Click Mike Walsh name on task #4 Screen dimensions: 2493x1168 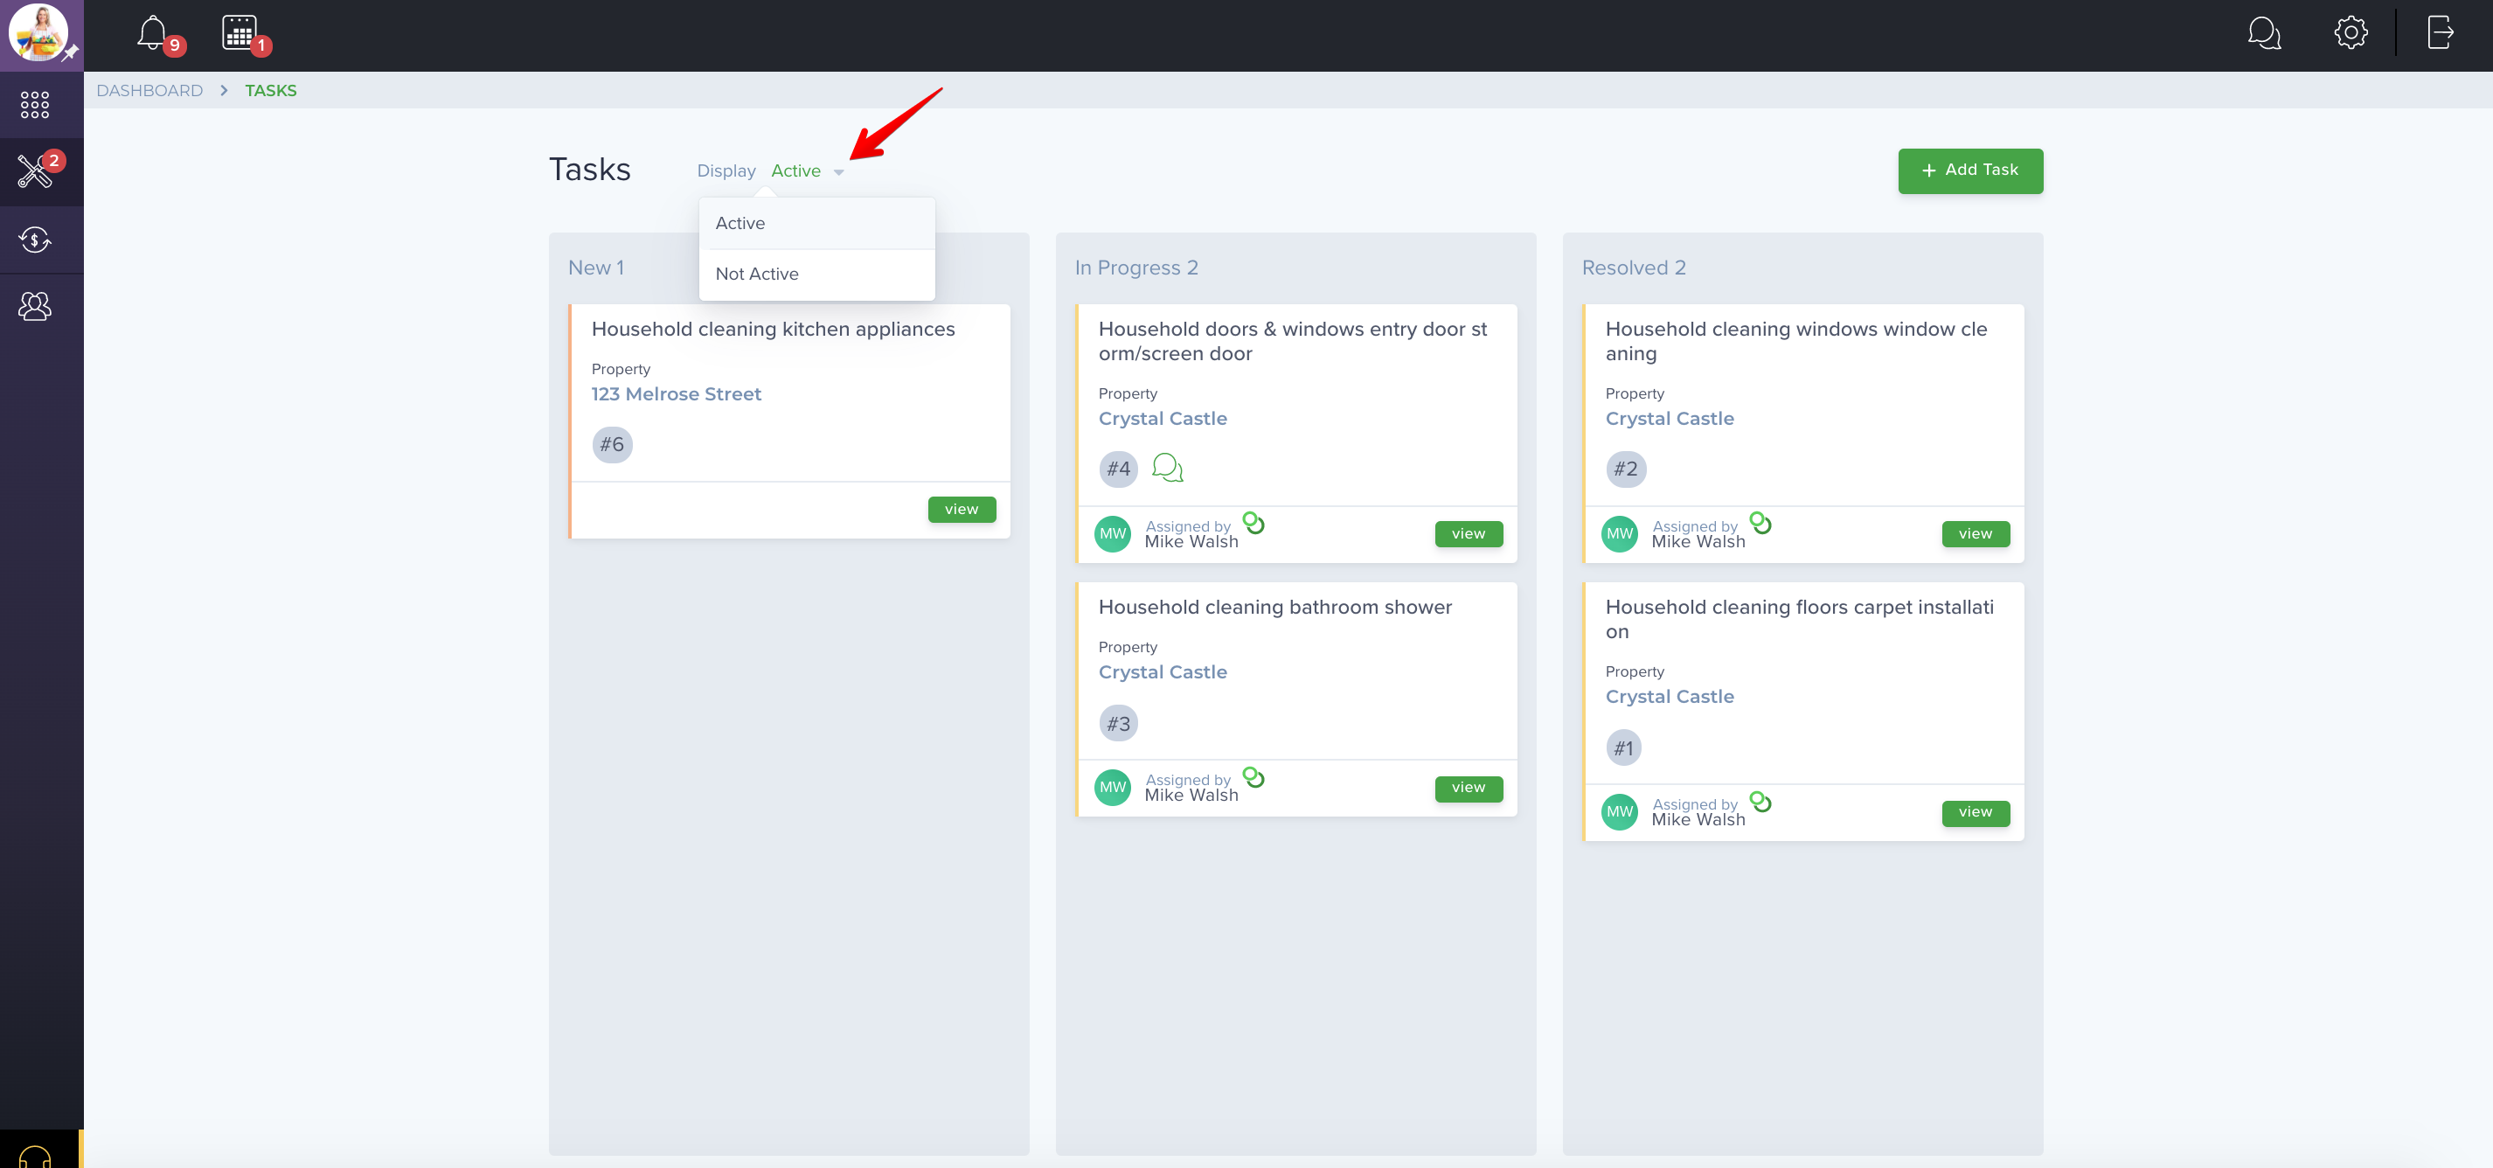(x=1191, y=542)
